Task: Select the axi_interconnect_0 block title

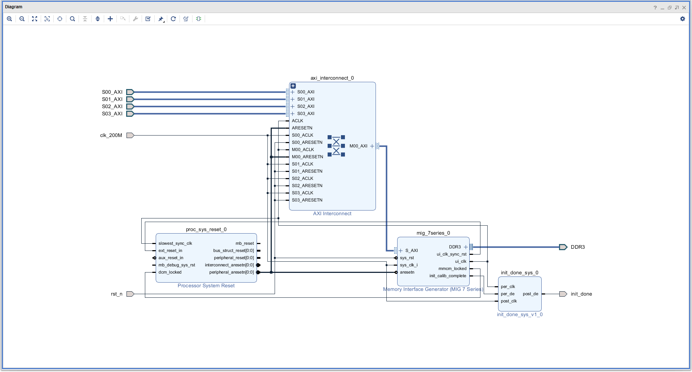Action: click(332, 78)
